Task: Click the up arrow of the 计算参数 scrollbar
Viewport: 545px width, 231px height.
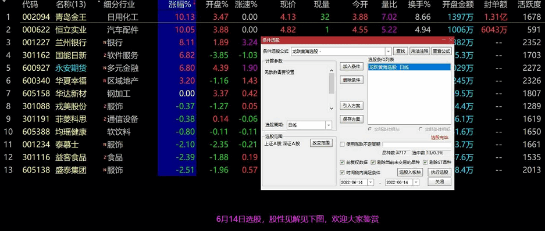Action: (332, 70)
